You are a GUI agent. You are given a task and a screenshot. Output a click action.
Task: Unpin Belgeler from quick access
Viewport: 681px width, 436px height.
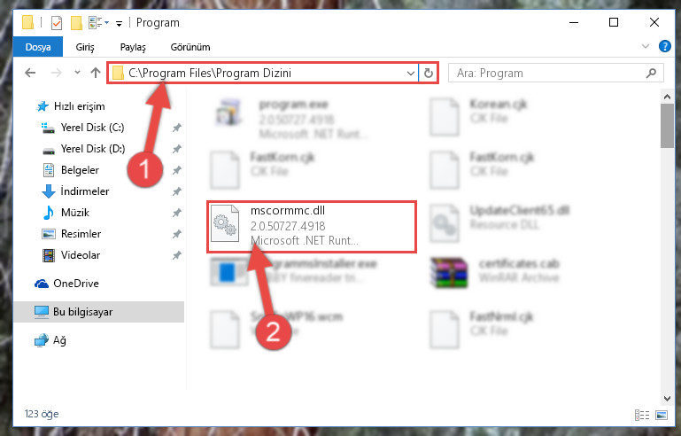tap(177, 170)
